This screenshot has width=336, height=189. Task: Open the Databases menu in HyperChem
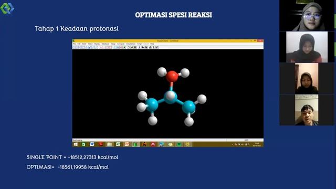click(106, 44)
